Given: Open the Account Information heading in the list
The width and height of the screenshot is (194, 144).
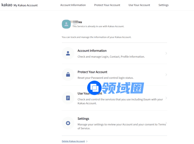Looking at the screenshot, I should (x=92, y=51).
